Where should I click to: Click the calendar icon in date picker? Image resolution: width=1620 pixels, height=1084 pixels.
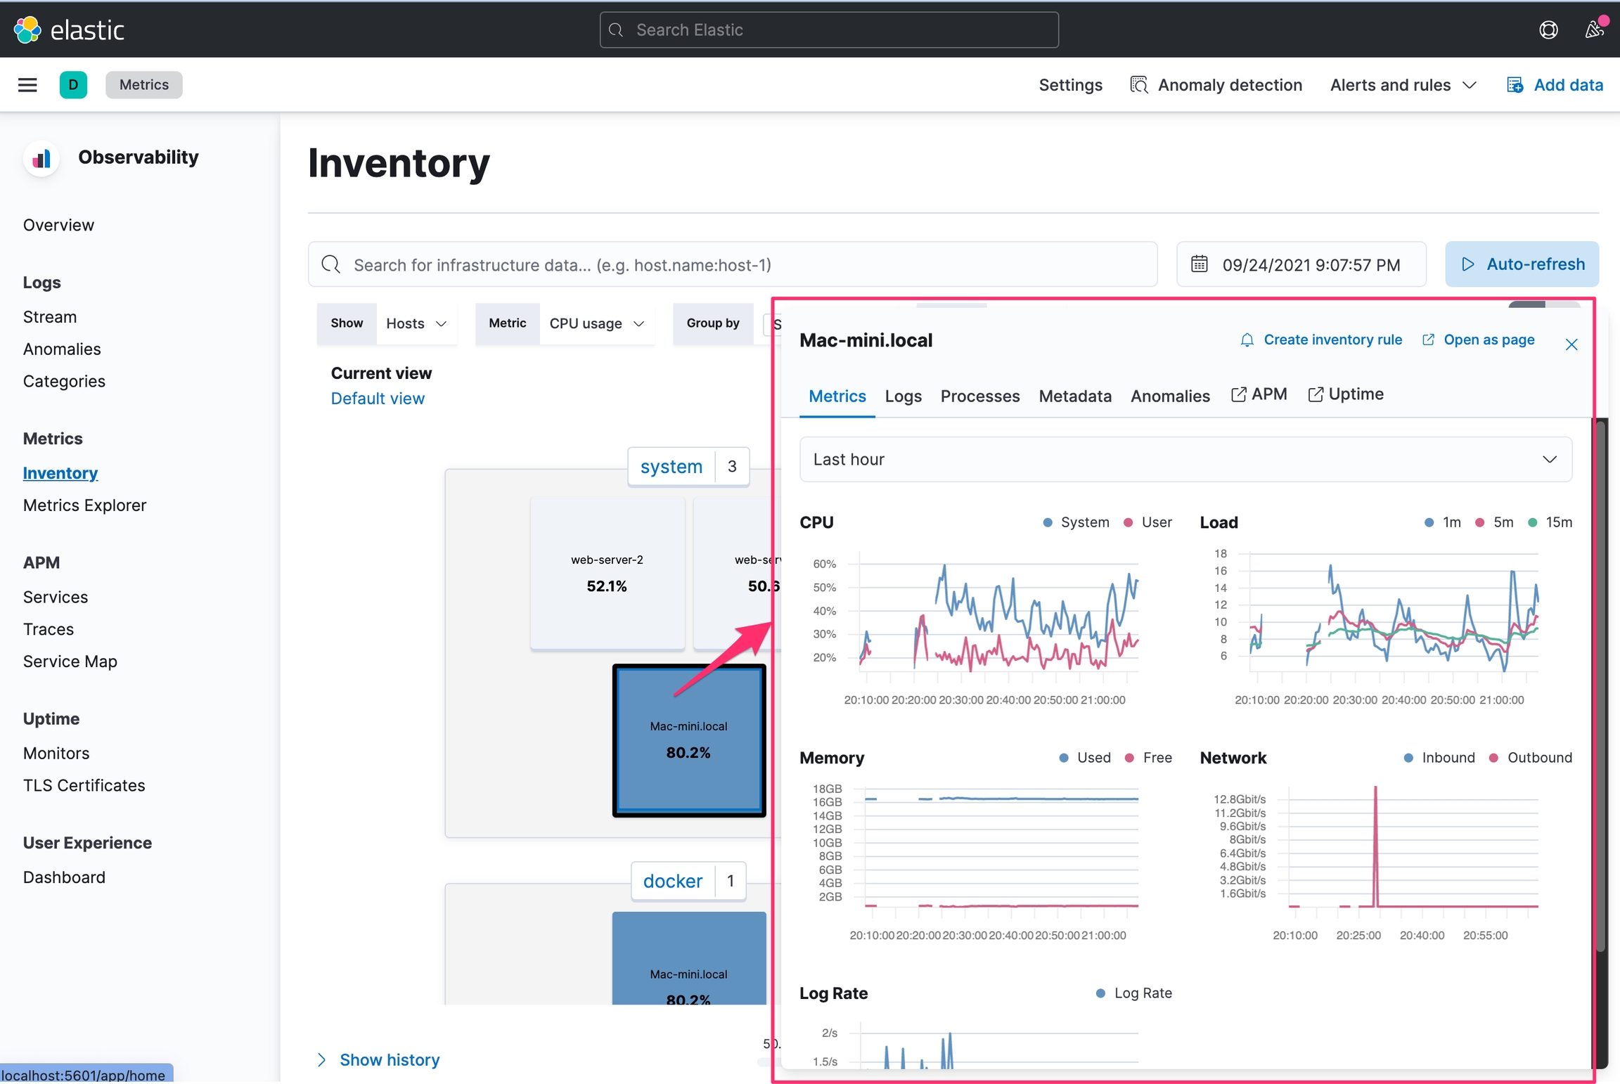1199,264
